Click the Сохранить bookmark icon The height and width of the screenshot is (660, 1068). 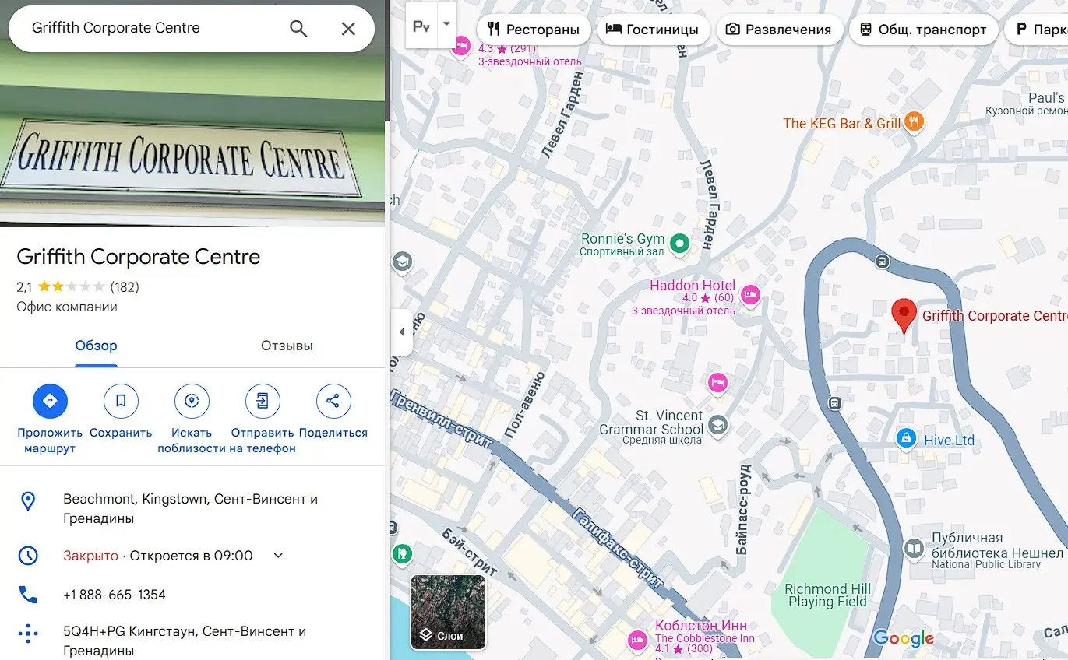[x=121, y=402]
